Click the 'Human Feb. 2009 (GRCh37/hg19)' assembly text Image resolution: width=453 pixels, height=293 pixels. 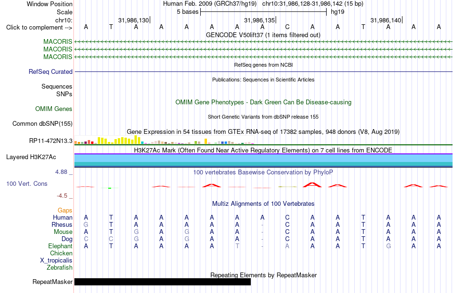coord(210,4)
